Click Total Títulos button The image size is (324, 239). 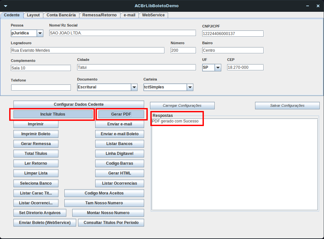point(36,154)
